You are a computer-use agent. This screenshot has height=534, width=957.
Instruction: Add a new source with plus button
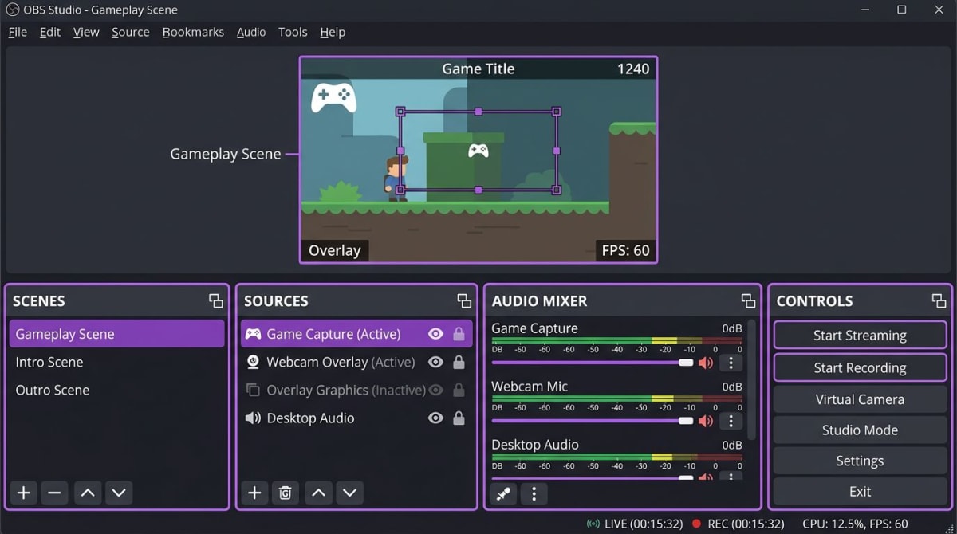[x=254, y=493]
